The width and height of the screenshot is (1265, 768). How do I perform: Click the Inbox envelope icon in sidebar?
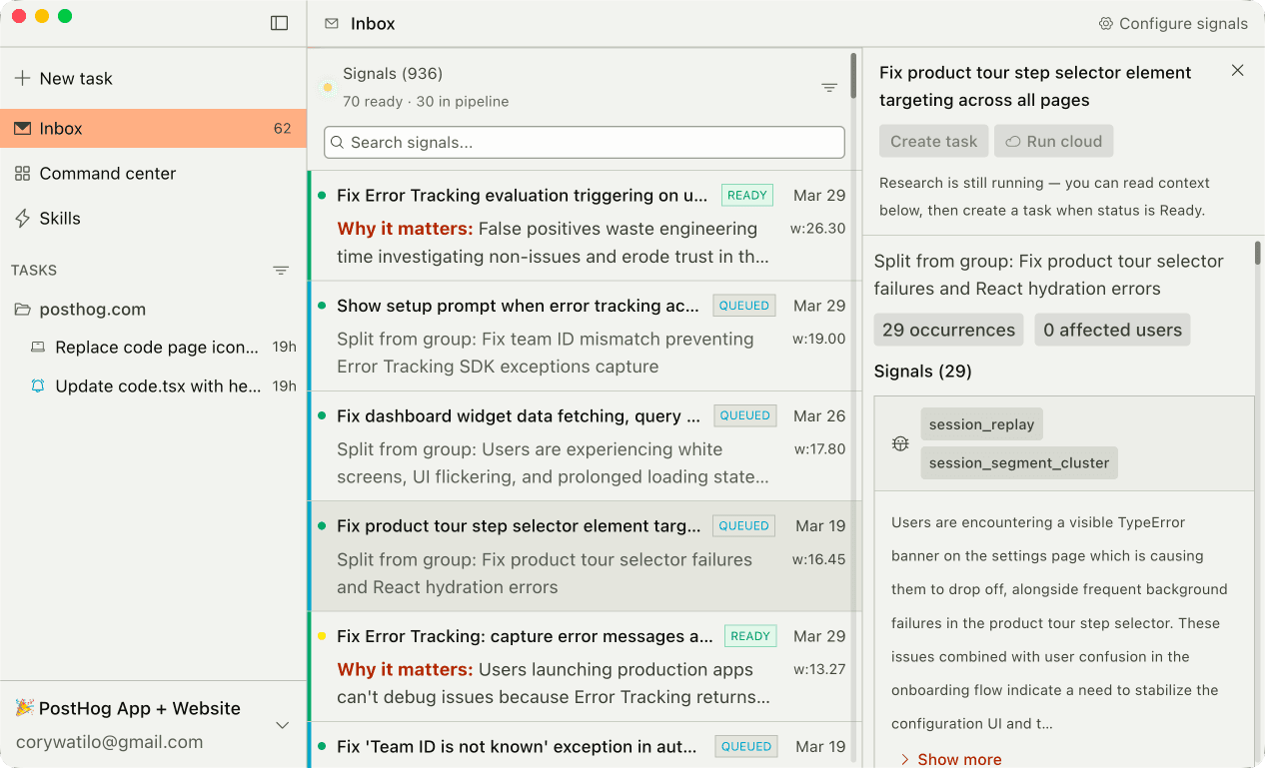(x=22, y=128)
